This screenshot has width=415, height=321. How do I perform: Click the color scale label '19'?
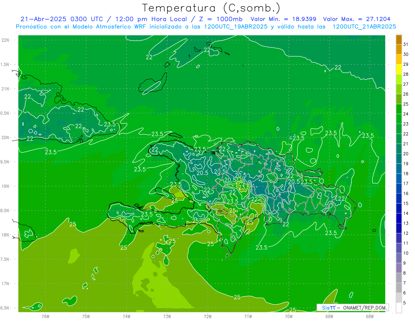(x=406, y=164)
